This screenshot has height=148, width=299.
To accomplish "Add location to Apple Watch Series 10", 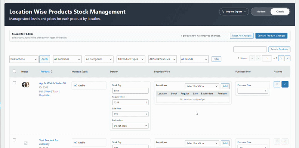I will (x=225, y=86).
